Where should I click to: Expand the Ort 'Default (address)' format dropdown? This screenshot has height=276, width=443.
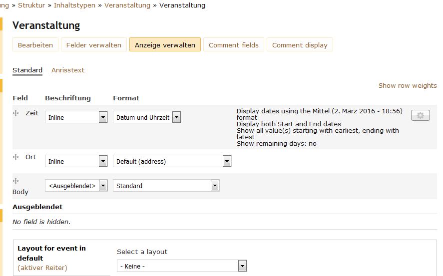[172, 161]
